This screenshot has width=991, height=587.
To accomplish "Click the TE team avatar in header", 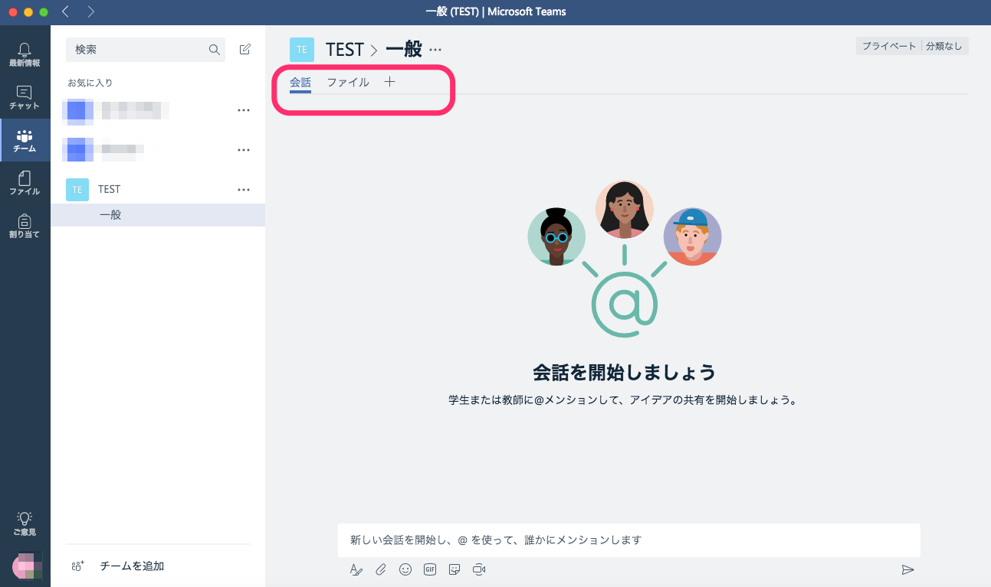I will click(302, 49).
